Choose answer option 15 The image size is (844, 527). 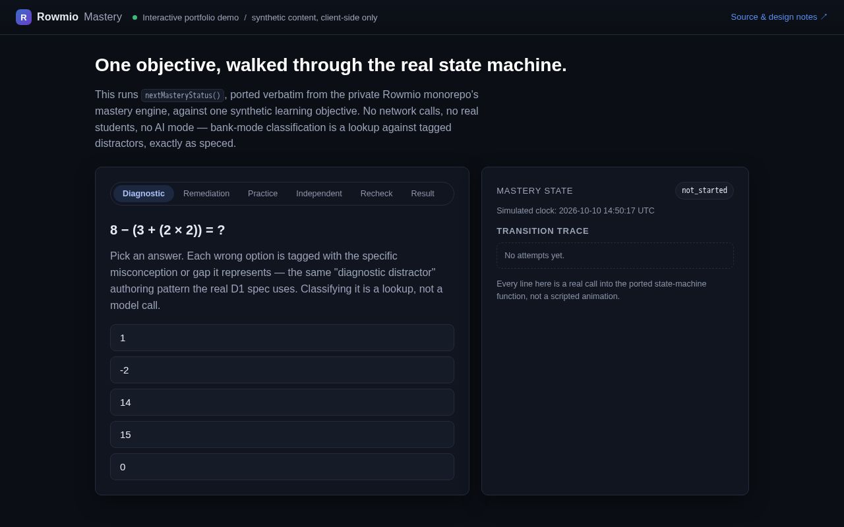click(282, 435)
